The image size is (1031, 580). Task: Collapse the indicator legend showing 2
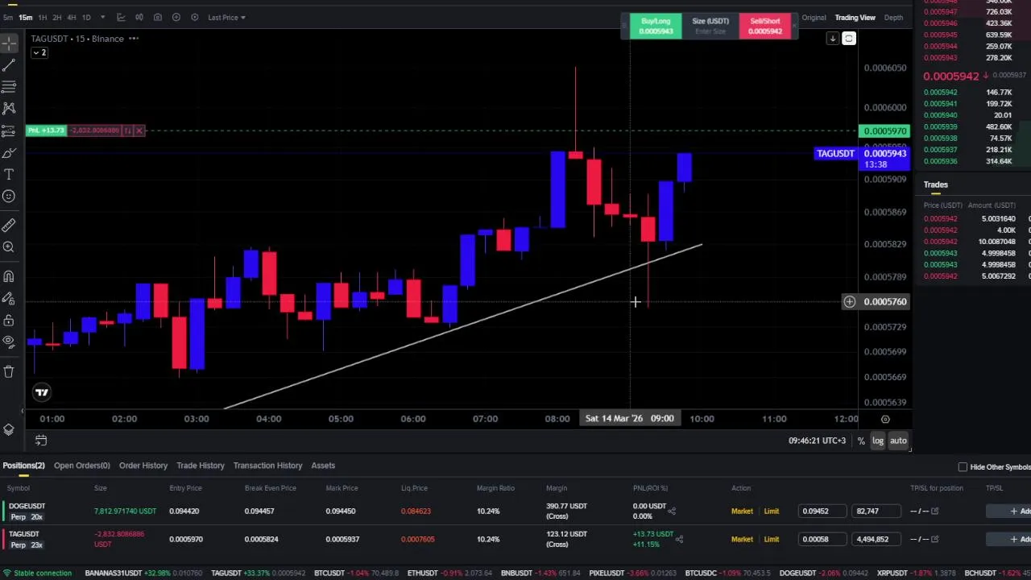(x=39, y=52)
